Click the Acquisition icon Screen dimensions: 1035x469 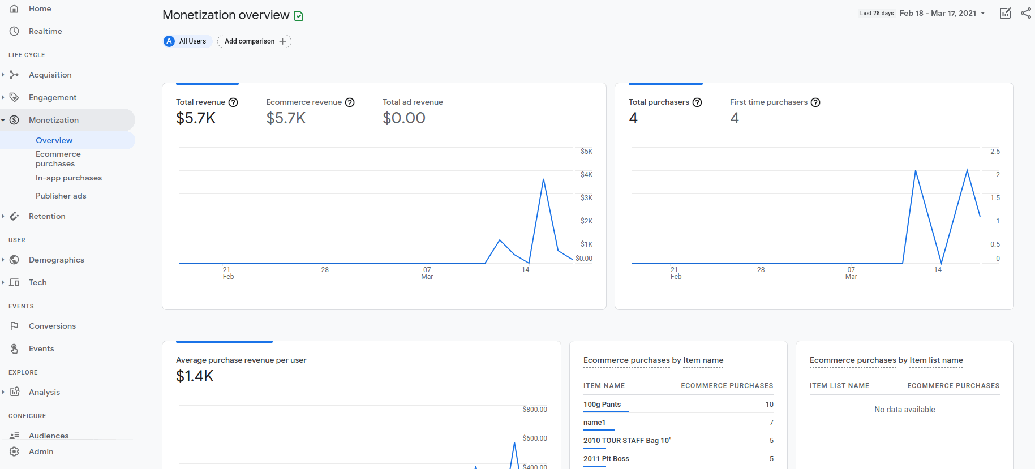pyautogui.click(x=14, y=75)
